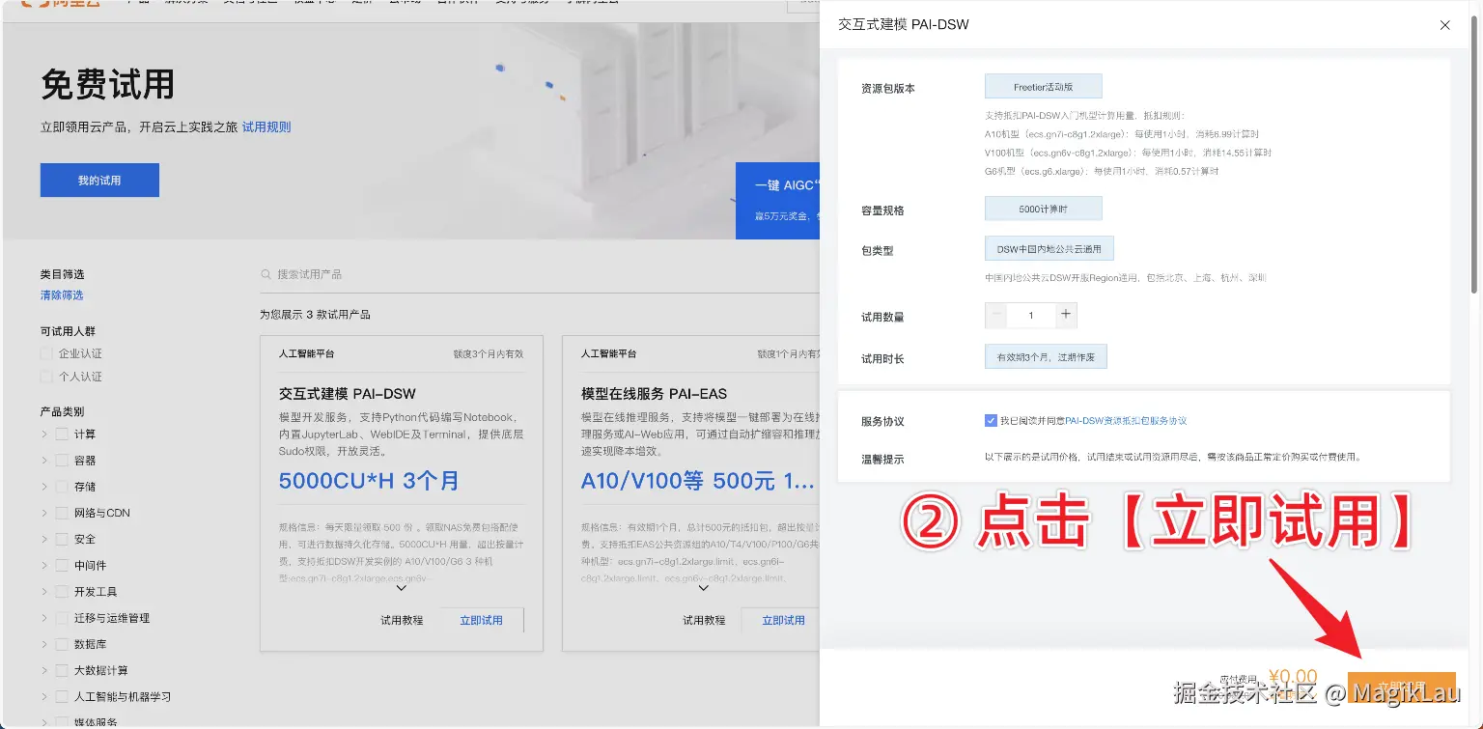Increase 试用数量 with the plus button
The width and height of the screenshot is (1483, 729).
(1066, 315)
